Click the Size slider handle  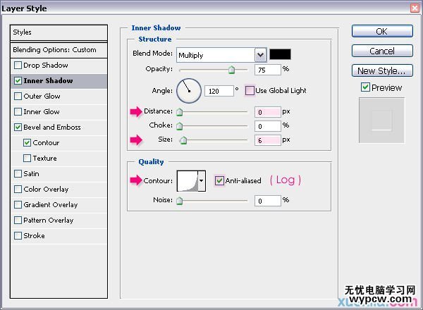(183, 140)
